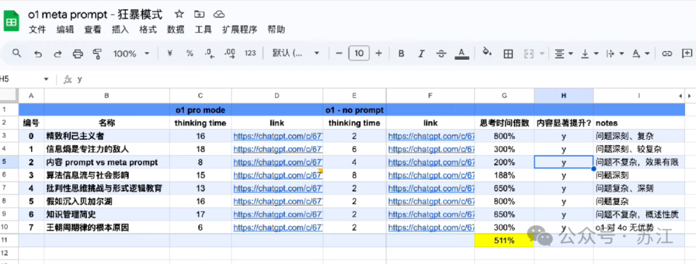This screenshot has width=696, height=264.
Task: Toggle strikethrough formatting
Action: (441, 53)
